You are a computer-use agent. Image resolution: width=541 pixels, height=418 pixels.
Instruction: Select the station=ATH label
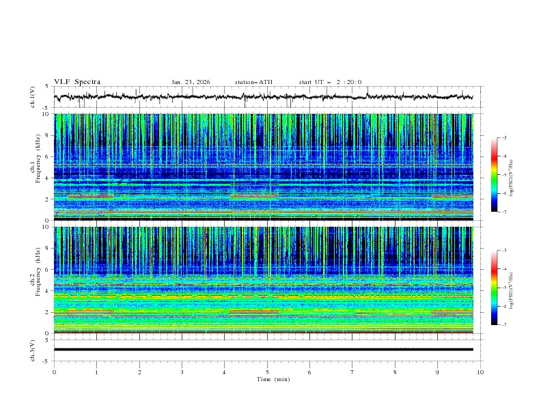point(253,82)
